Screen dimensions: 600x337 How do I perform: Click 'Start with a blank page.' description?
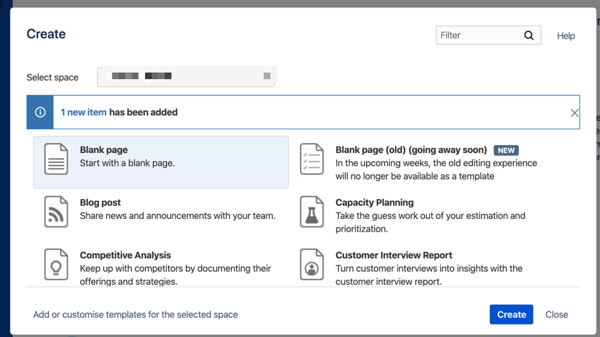(127, 163)
